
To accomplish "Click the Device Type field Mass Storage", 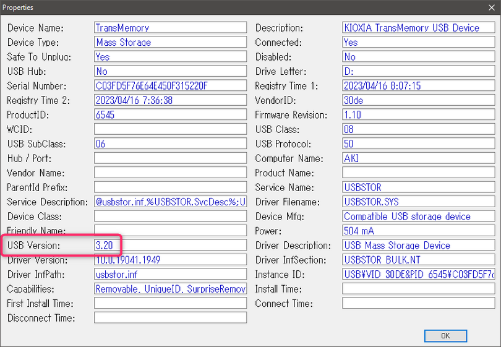I will [170, 42].
